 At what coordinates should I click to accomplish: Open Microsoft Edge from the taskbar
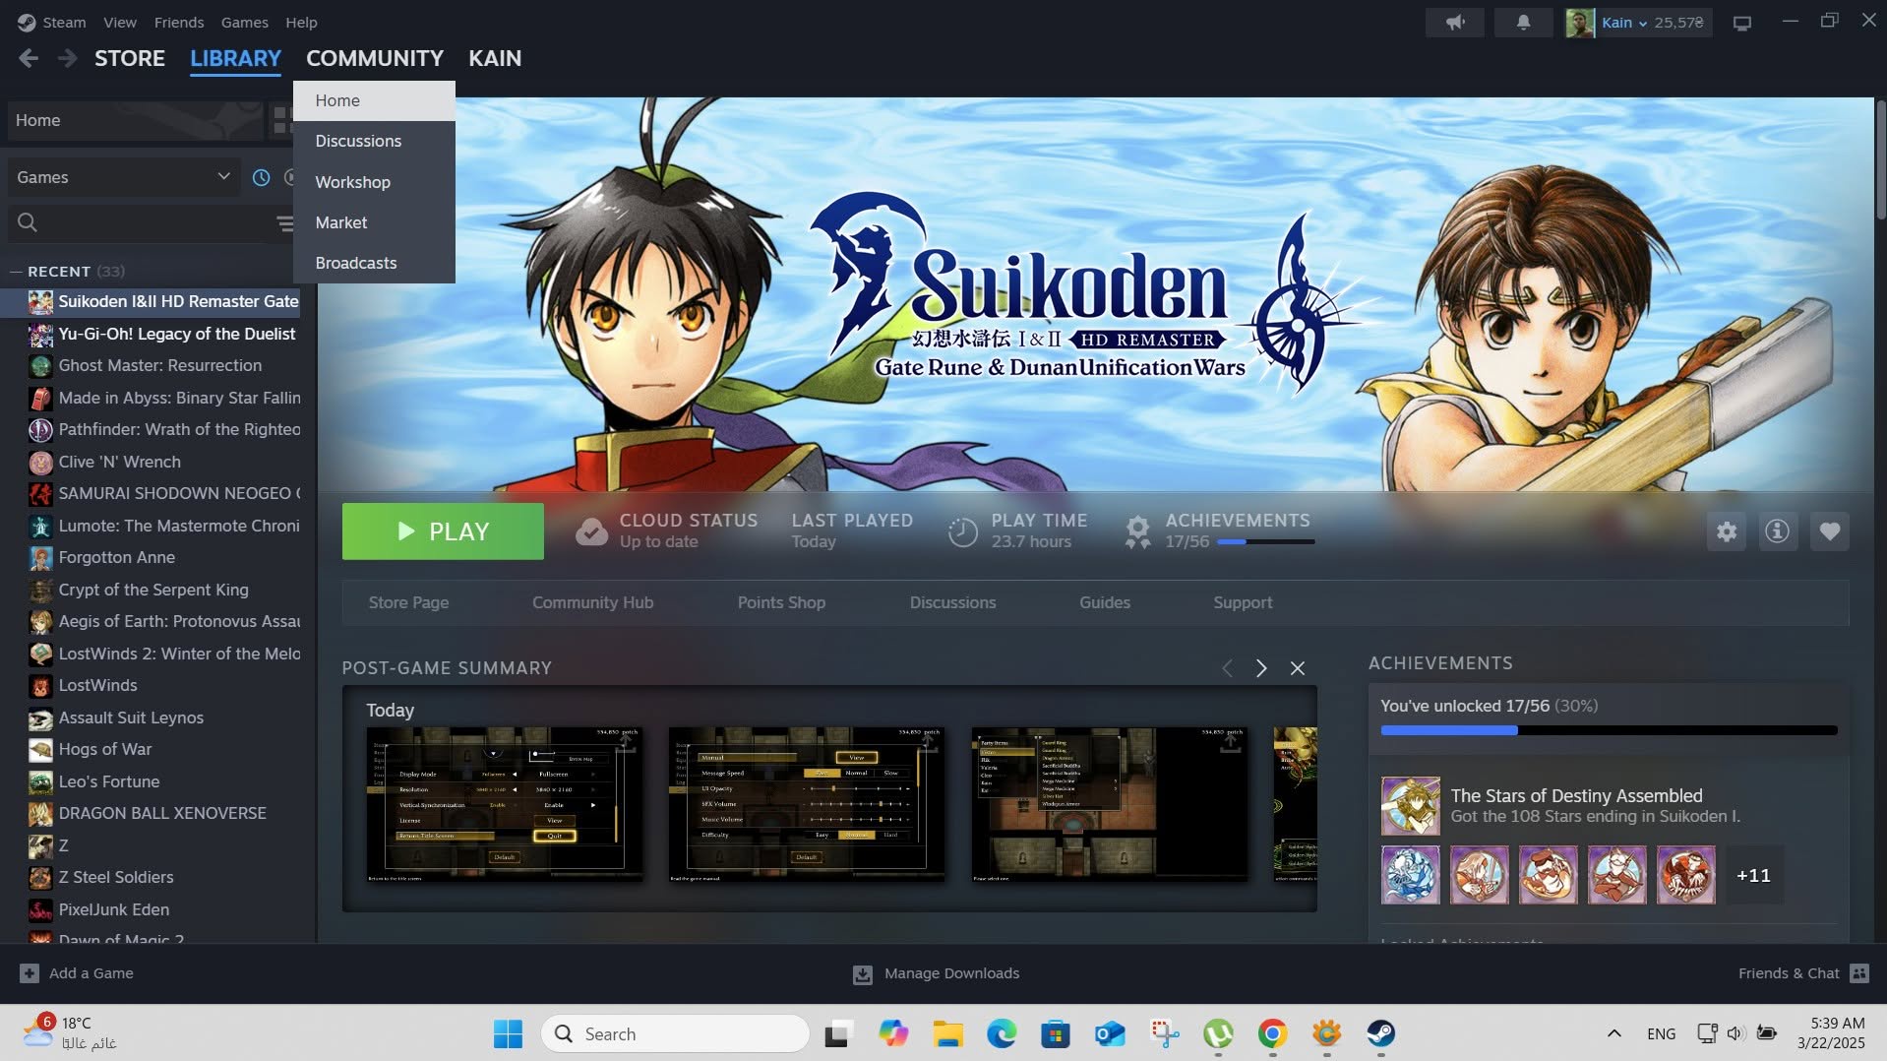pyautogui.click(x=1002, y=1033)
